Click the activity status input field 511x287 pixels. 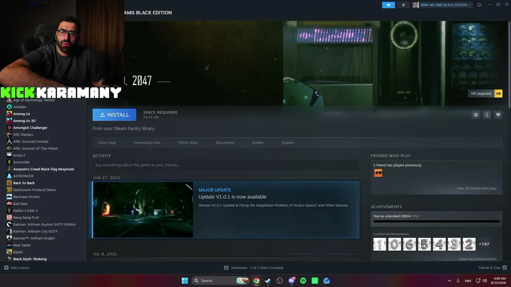[x=226, y=165]
